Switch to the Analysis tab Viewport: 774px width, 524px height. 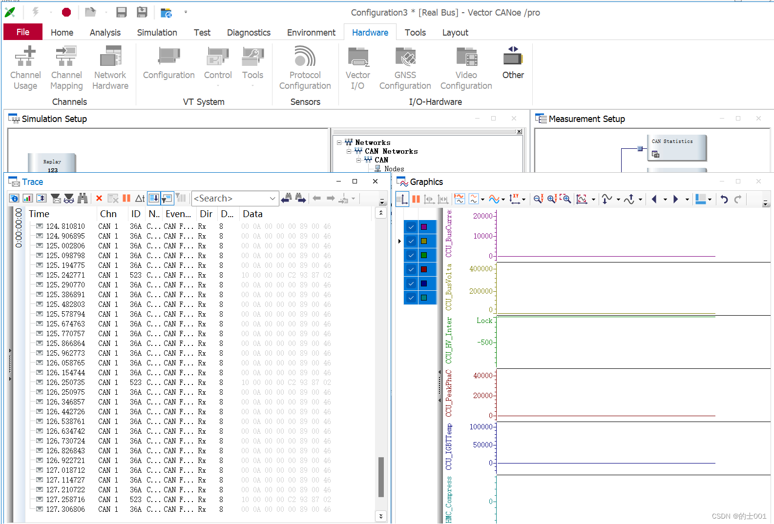[105, 33]
